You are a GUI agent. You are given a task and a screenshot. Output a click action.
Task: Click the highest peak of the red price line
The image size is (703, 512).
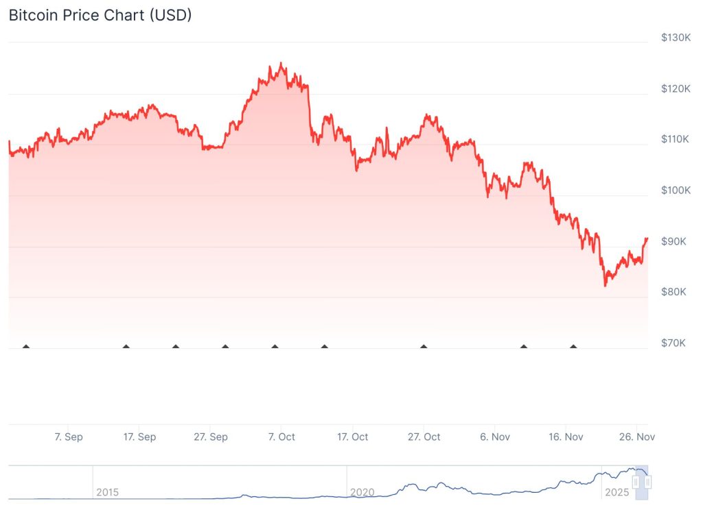280,64
